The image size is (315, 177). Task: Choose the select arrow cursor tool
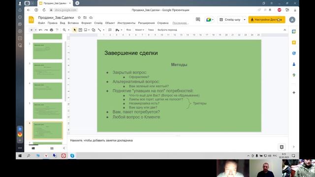tap(74, 30)
